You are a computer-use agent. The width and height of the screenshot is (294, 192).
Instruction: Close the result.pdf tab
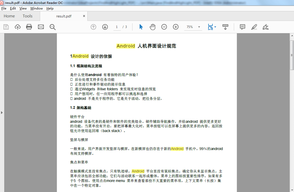[84, 16]
